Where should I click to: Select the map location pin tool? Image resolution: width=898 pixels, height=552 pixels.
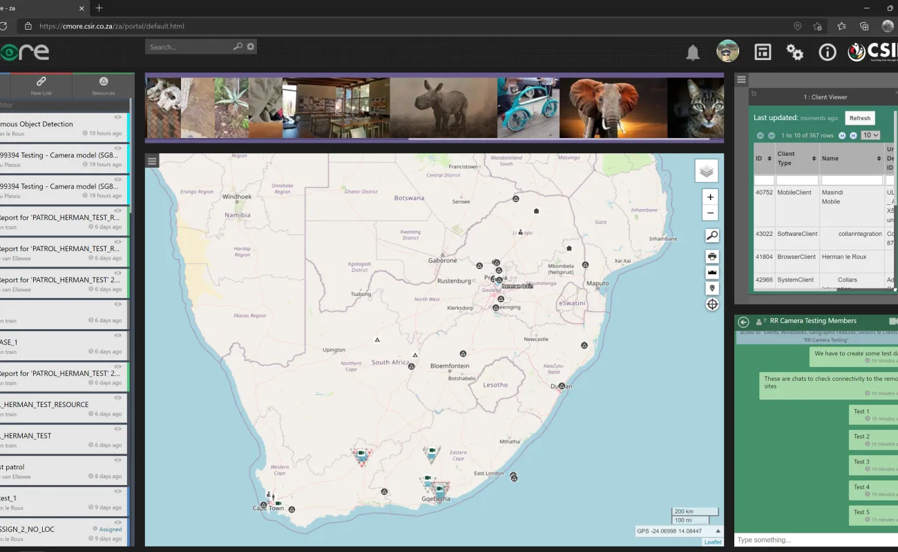712,288
